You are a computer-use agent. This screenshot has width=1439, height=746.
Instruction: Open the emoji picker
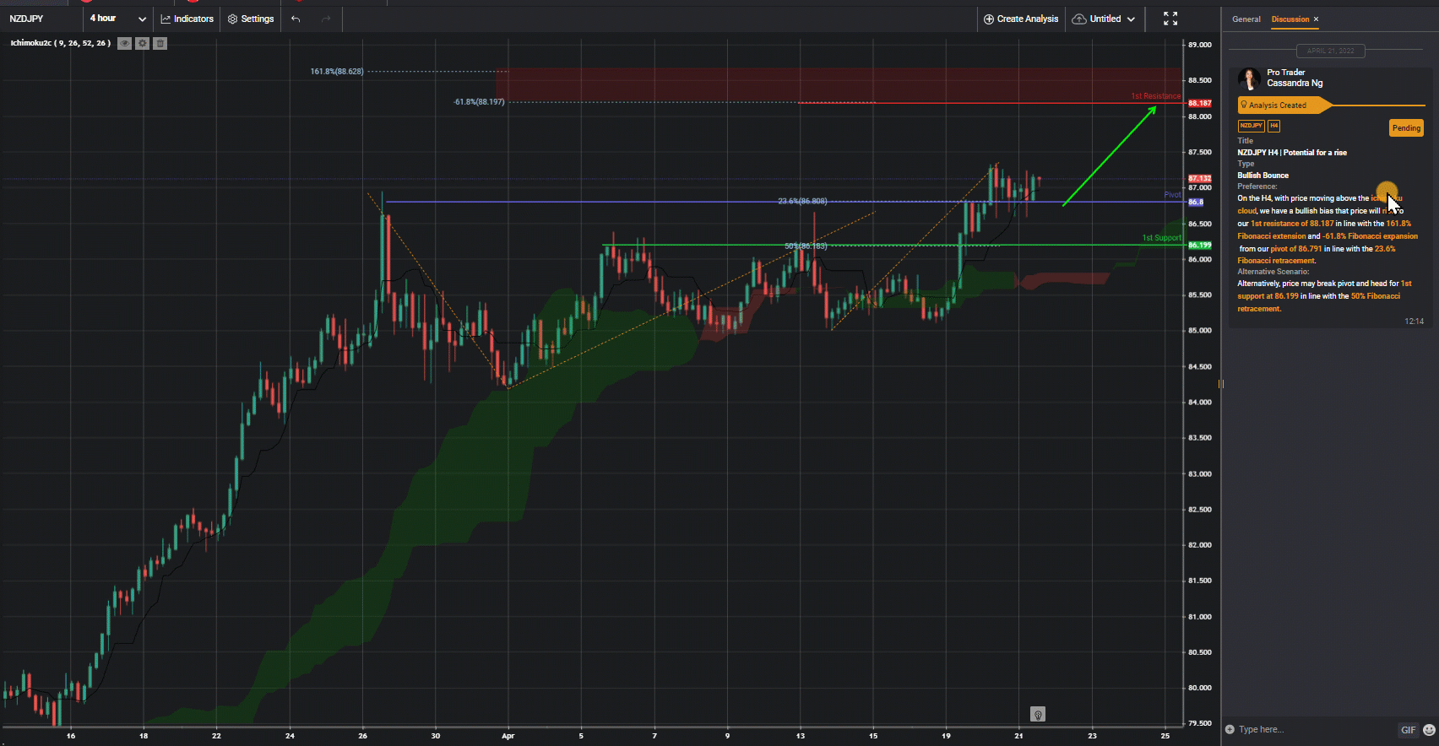1429,730
